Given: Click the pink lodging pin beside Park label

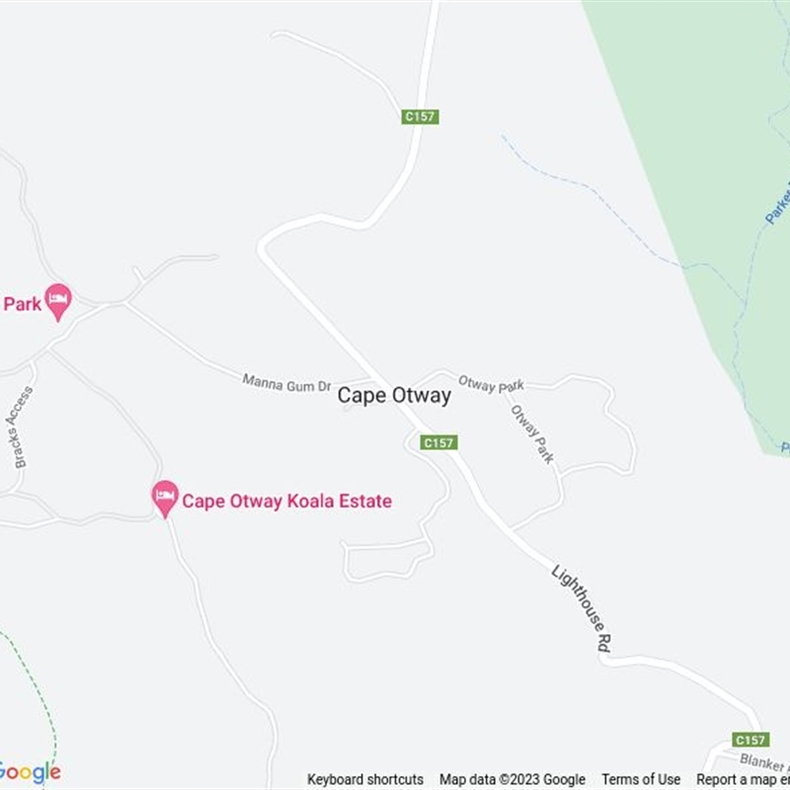Looking at the screenshot, I should pos(58,302).
